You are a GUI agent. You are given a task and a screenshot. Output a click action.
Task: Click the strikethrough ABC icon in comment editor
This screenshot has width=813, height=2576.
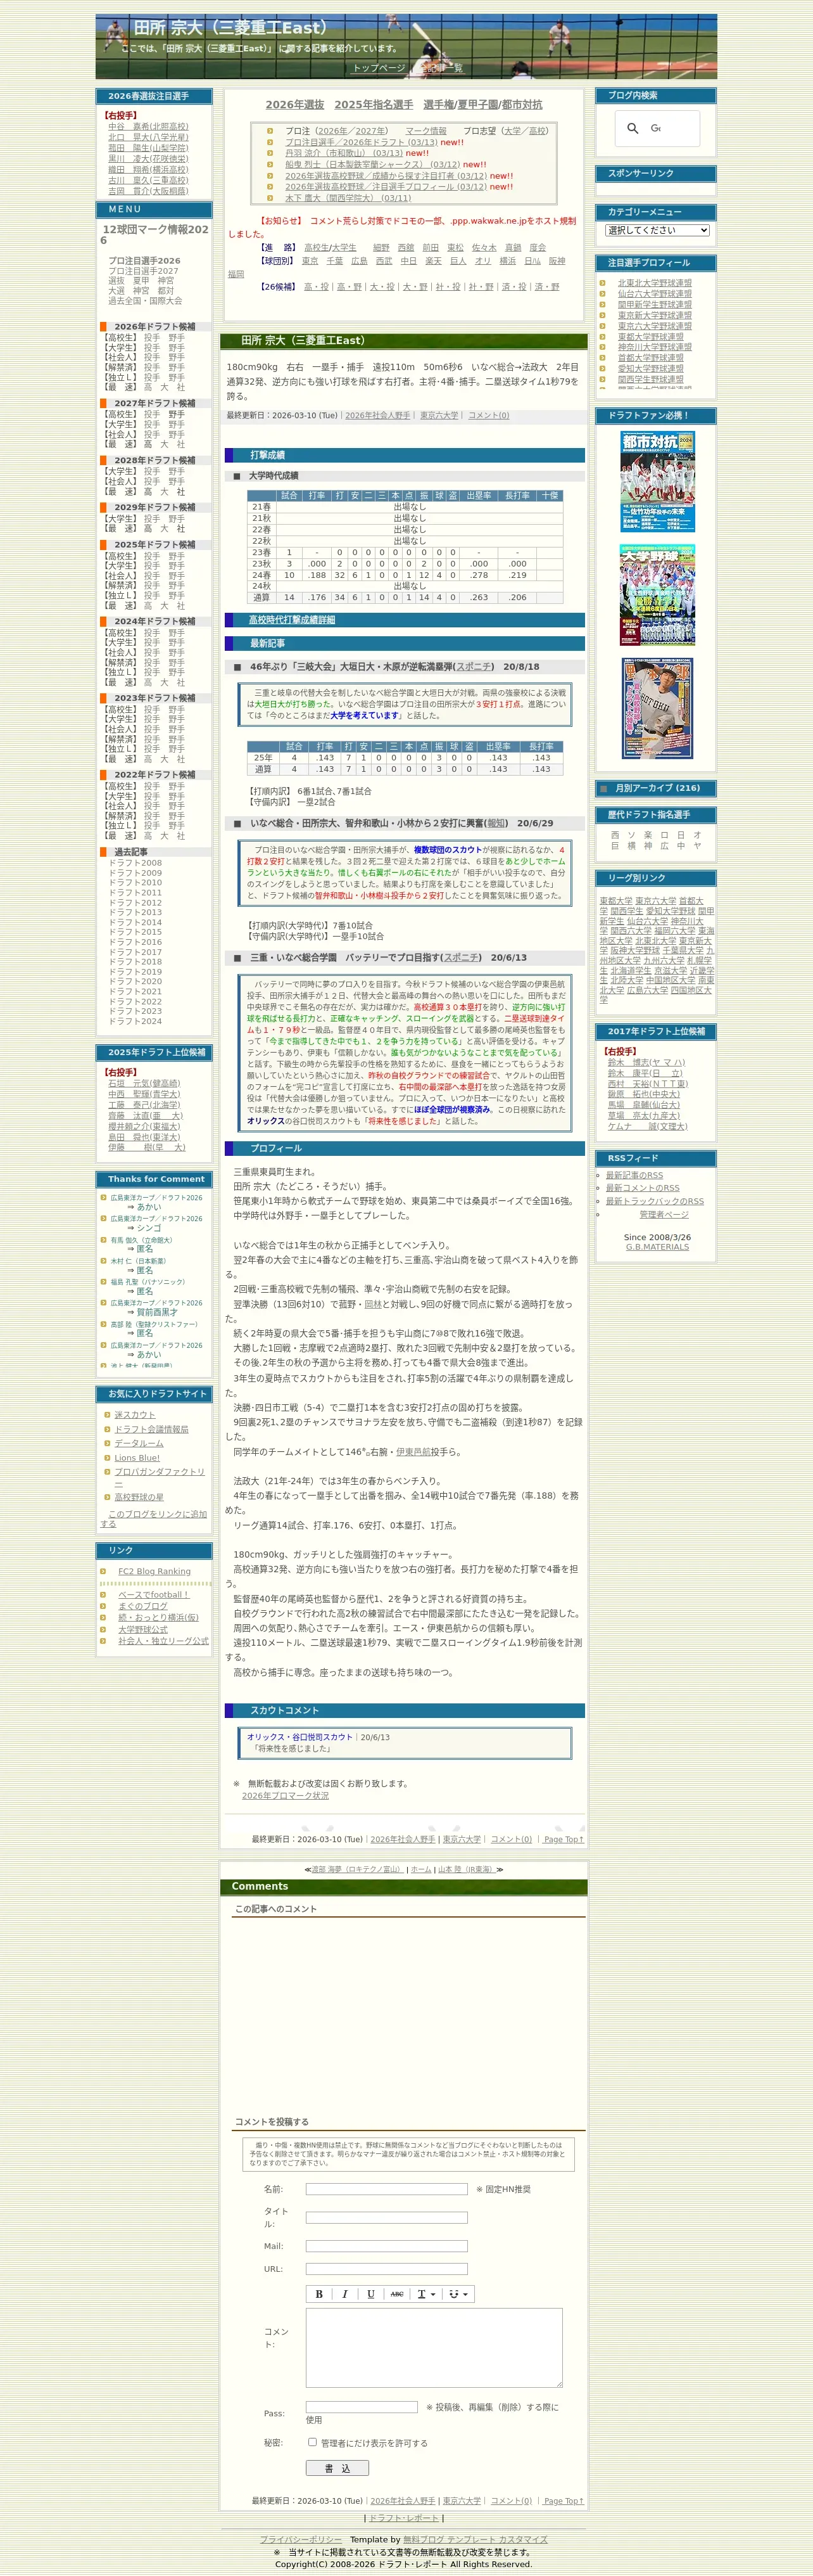(396, 2294)
